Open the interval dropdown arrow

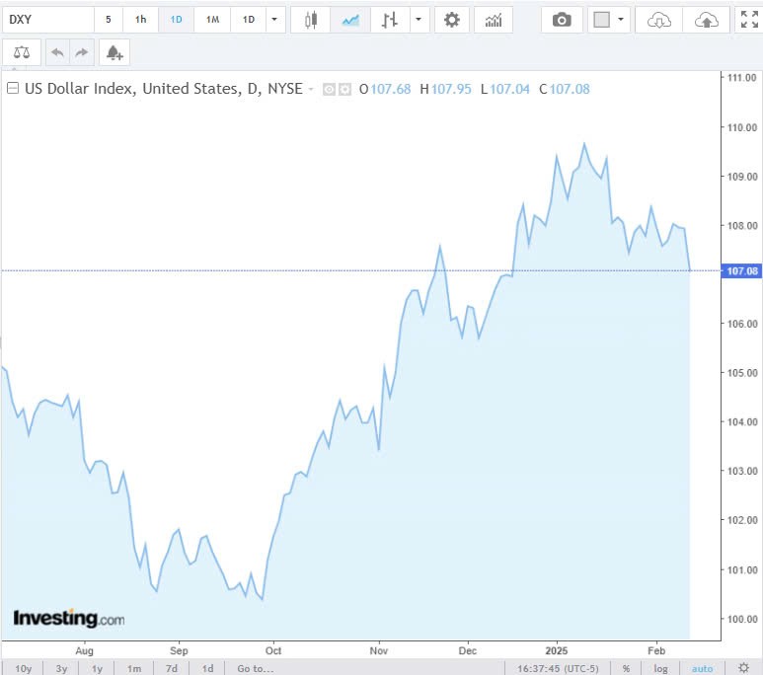tap(274, 20)
